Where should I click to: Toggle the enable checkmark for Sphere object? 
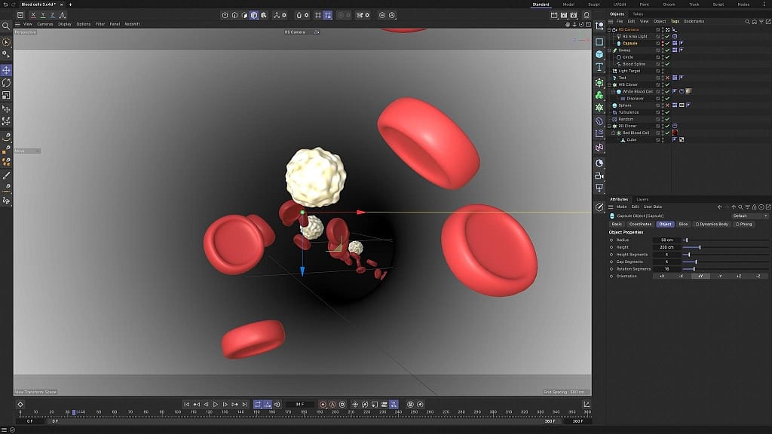[668, 105]
